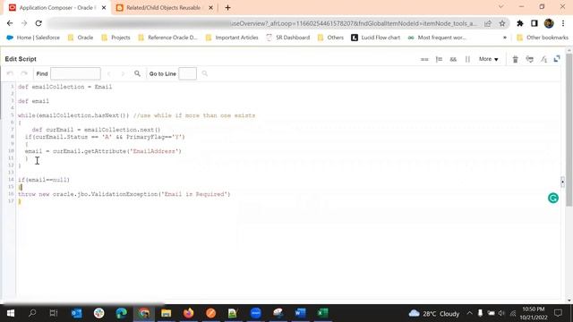Viewport: 573px width, 322px height.
Task: Click the Go to Line number field
Action: point(187,73)
